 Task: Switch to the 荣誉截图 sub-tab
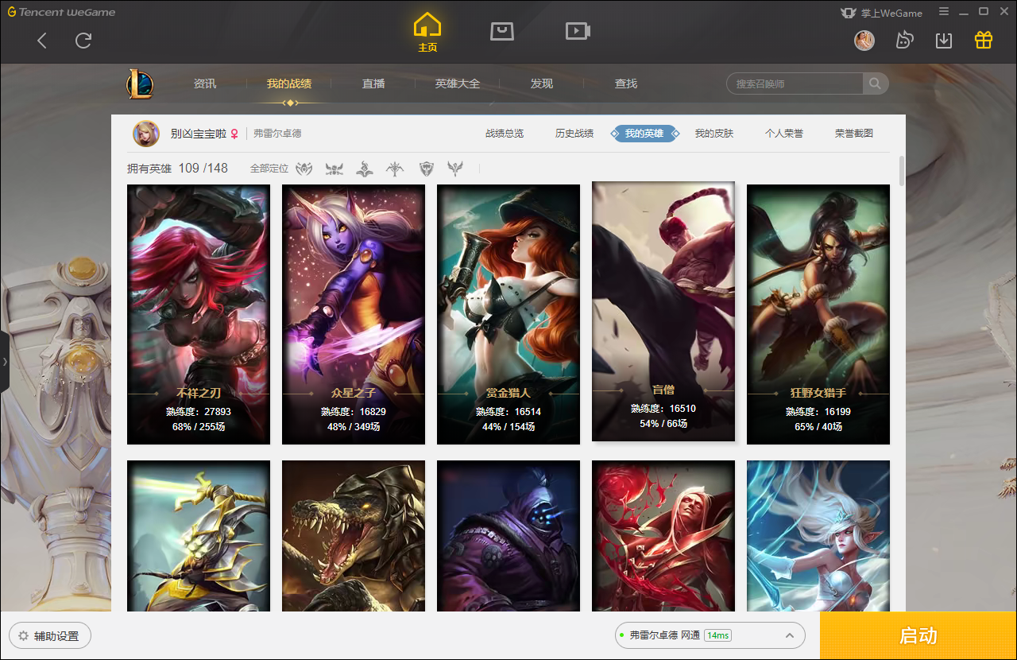click(854, 134)
